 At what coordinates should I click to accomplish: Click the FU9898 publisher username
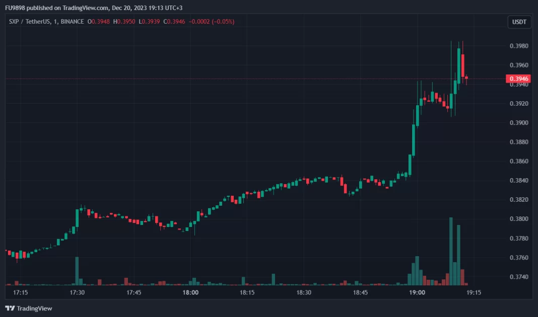coord(16,8)
